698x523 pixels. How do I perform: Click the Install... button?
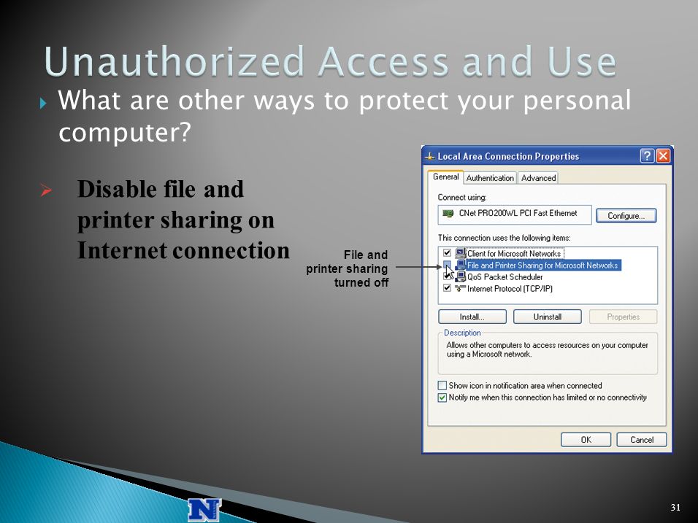(x=472, y=317)
